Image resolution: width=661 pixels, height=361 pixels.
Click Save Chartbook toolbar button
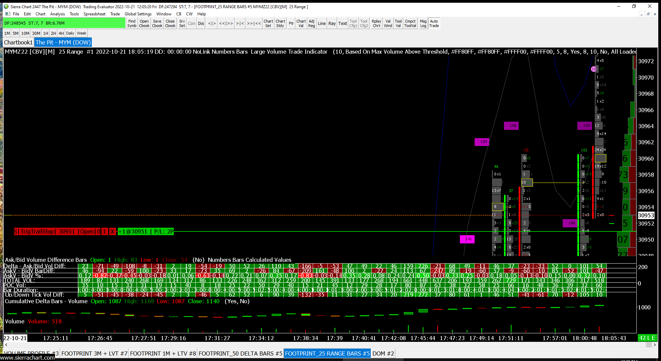pyautogui.click(x=157, y=23)
